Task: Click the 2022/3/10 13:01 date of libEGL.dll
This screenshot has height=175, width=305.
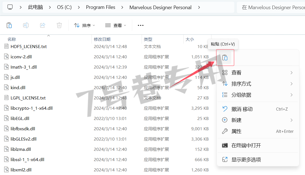Action: tap(110, 119)
